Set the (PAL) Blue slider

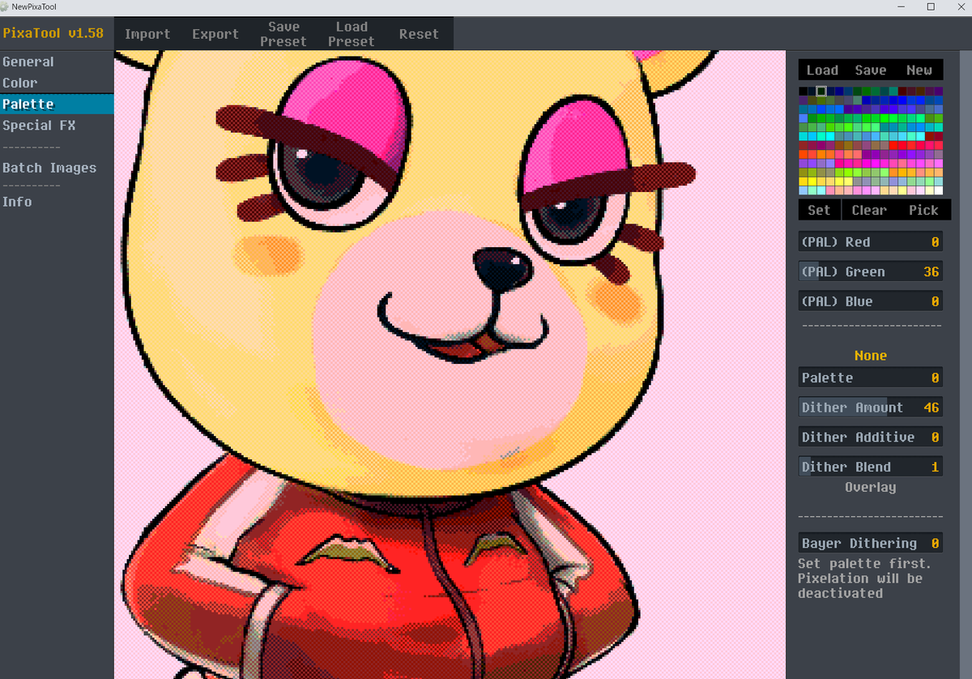pos(871,301)
